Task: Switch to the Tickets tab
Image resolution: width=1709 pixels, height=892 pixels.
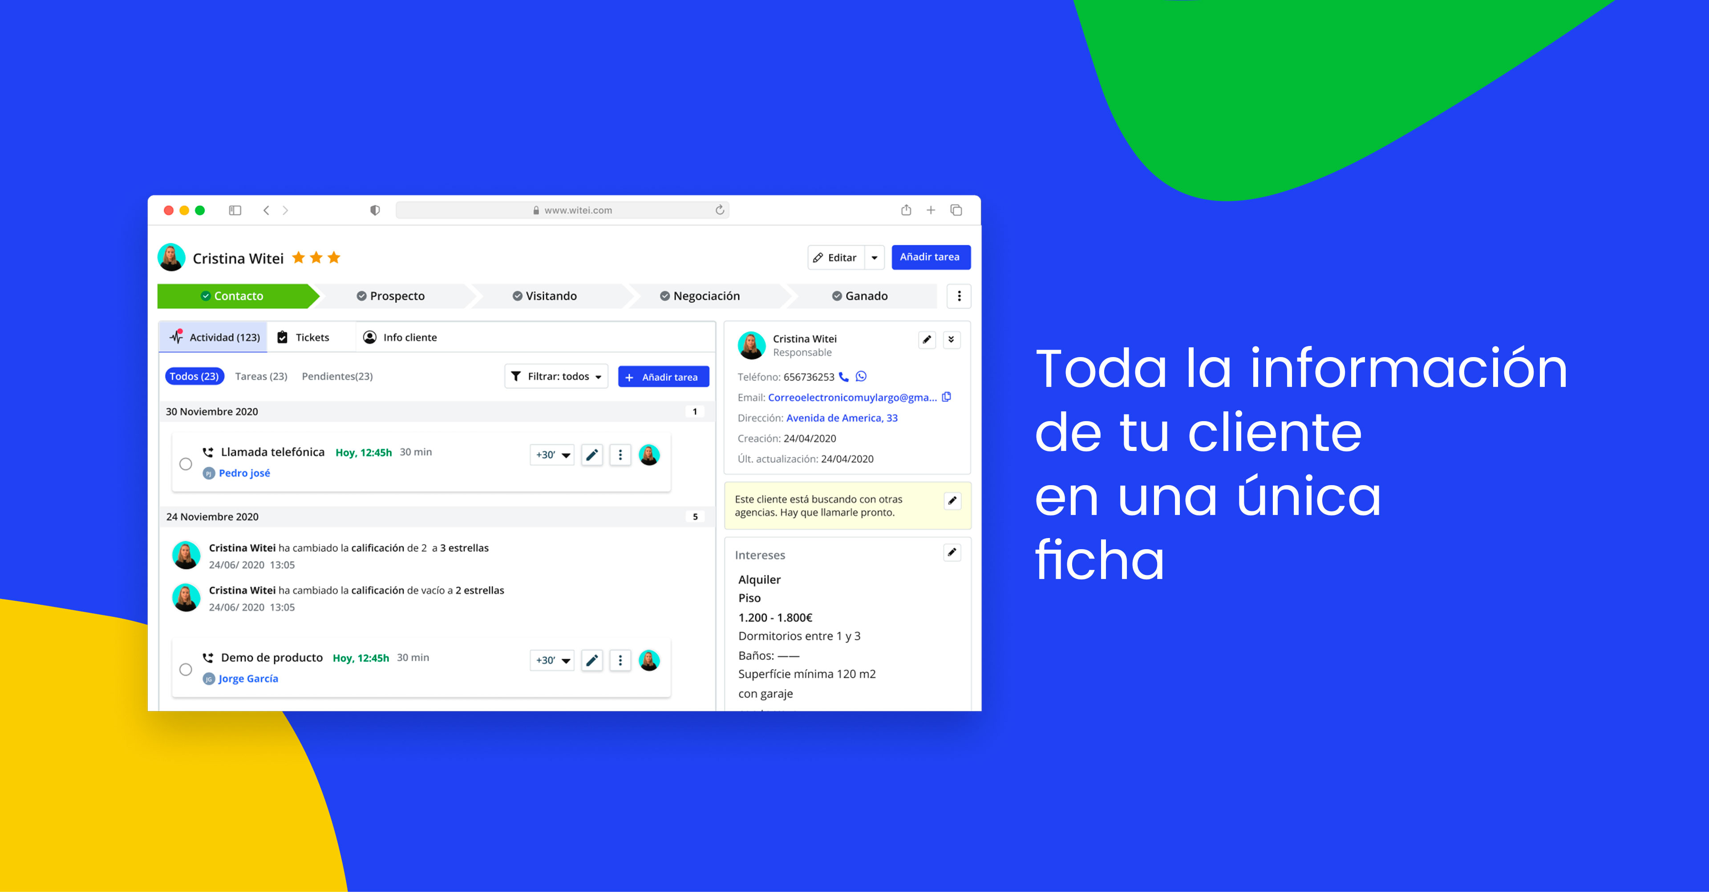Action: 311,338
